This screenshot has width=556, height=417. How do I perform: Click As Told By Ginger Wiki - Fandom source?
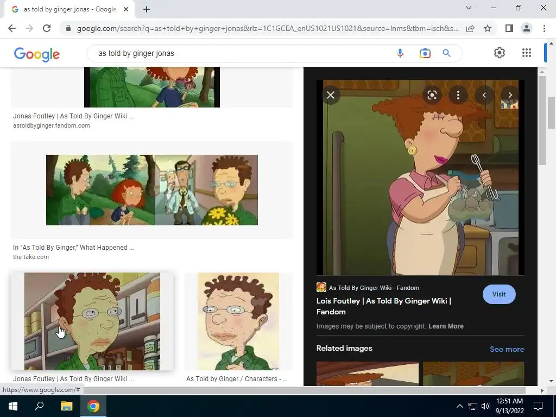pos(368,288)
